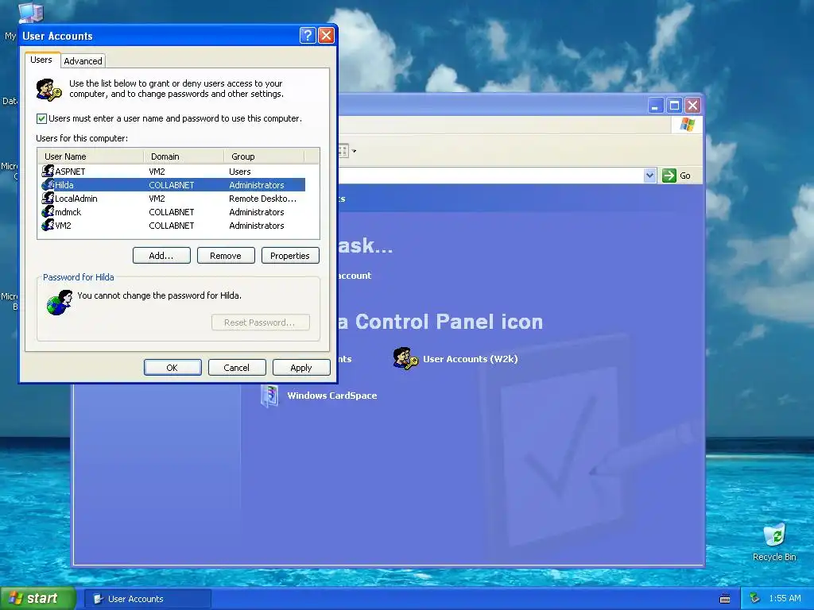Click the mdmck user icon in list

[48, 211]
